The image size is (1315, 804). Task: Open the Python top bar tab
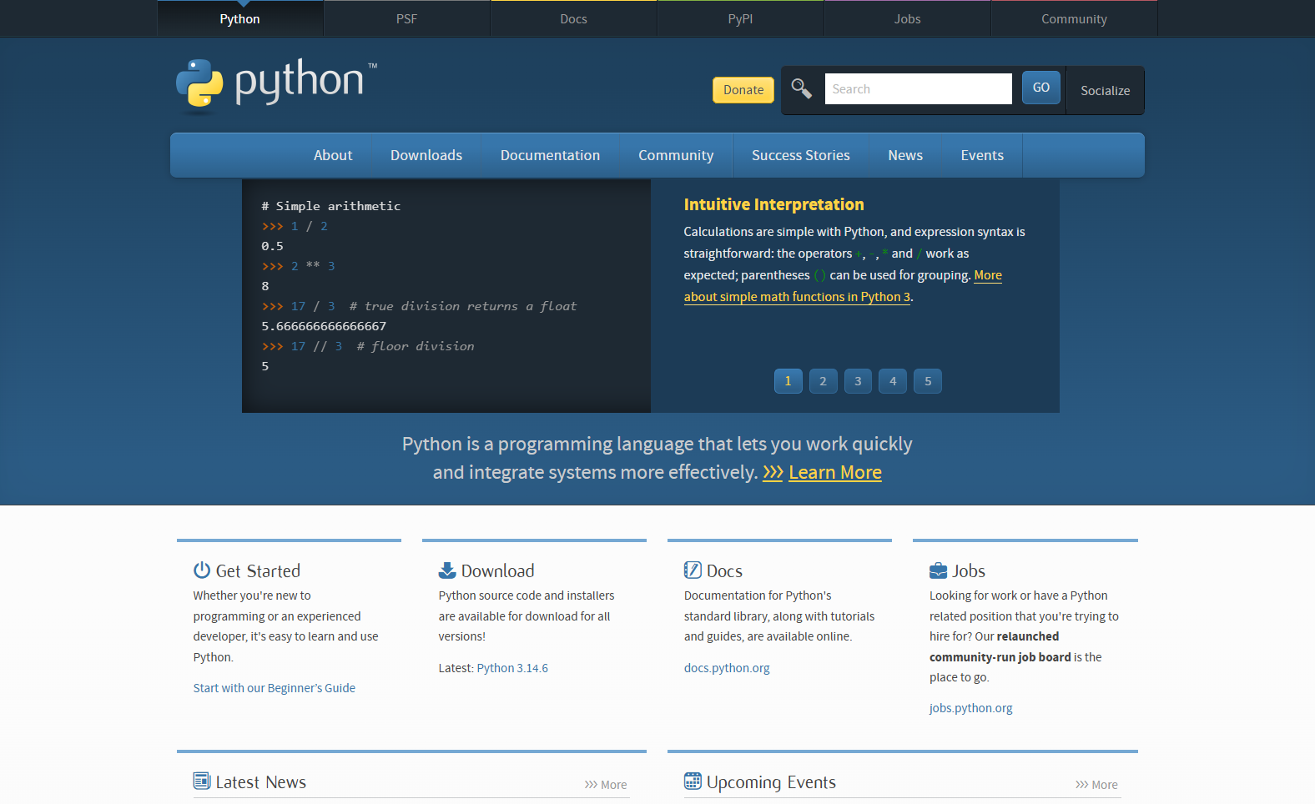[239, 19]
